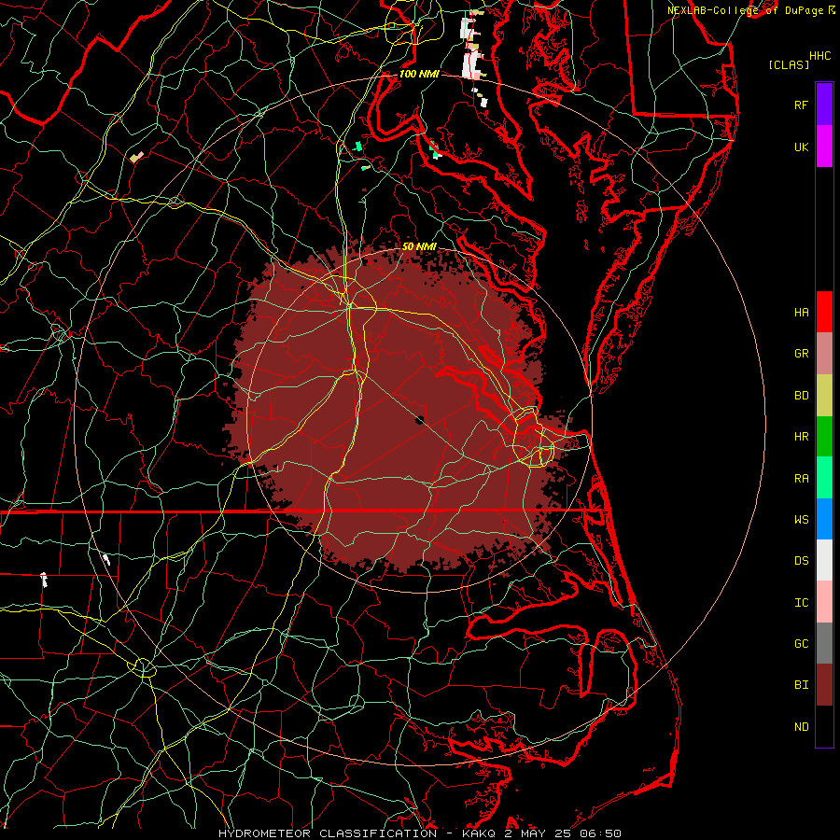Image resolution: width=840 pixels, height=840 pixels.
Task: Click the HA red legend swatch
Action: (824, 312)
